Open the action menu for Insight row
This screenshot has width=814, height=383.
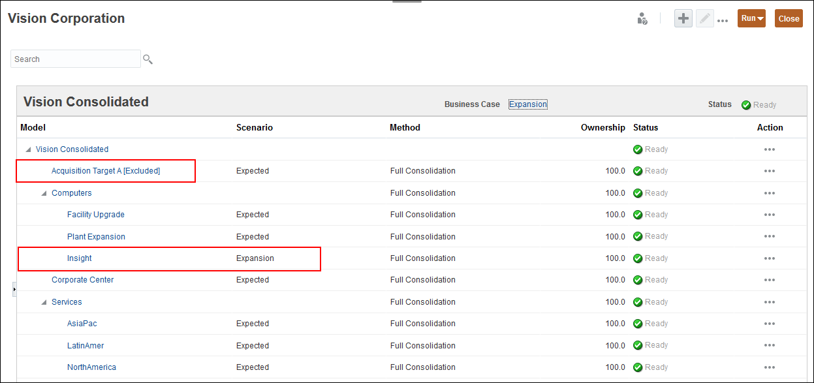[x=770, y=258]
